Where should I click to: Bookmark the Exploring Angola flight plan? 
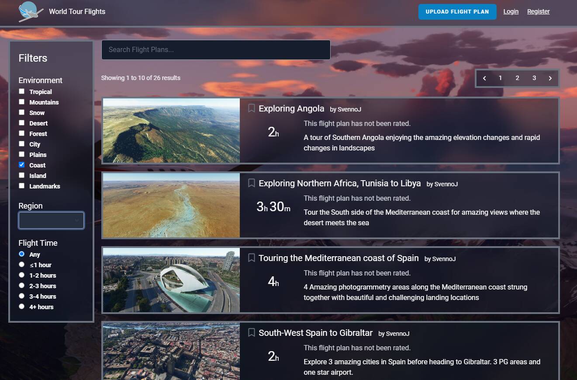pos(252,108)
